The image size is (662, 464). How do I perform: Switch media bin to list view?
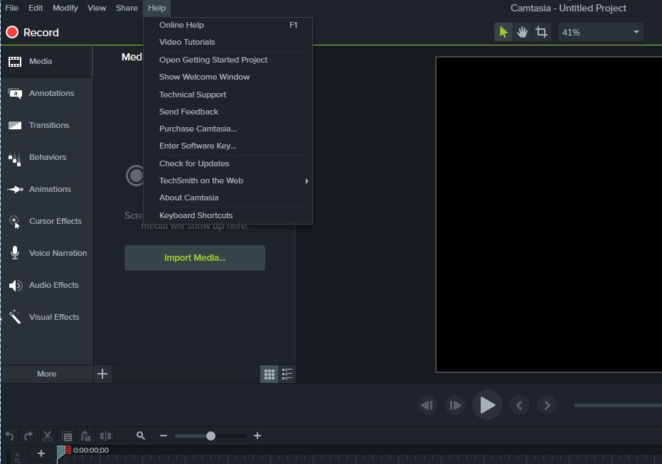[287, 374]
